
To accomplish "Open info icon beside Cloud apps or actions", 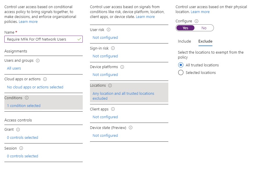I will (x=45, y=79).
